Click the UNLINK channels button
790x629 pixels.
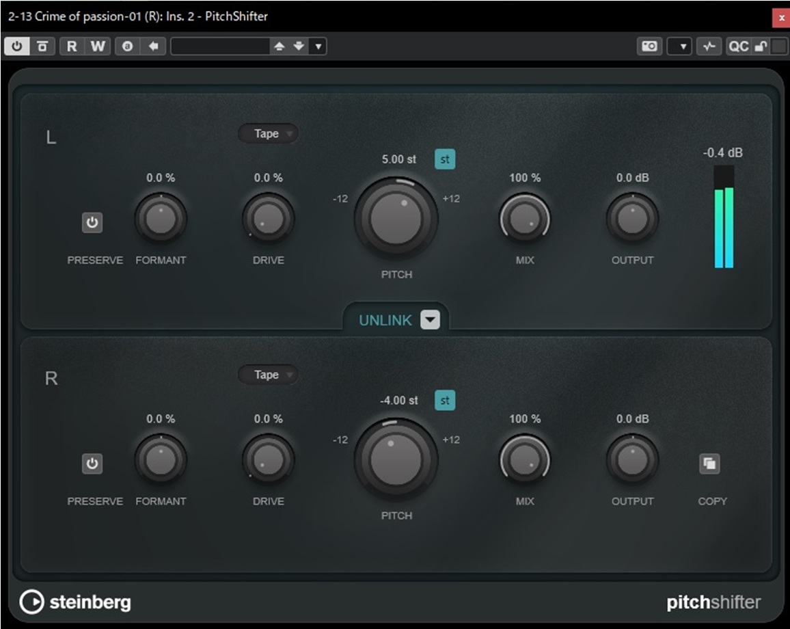[x=385, y=320]
